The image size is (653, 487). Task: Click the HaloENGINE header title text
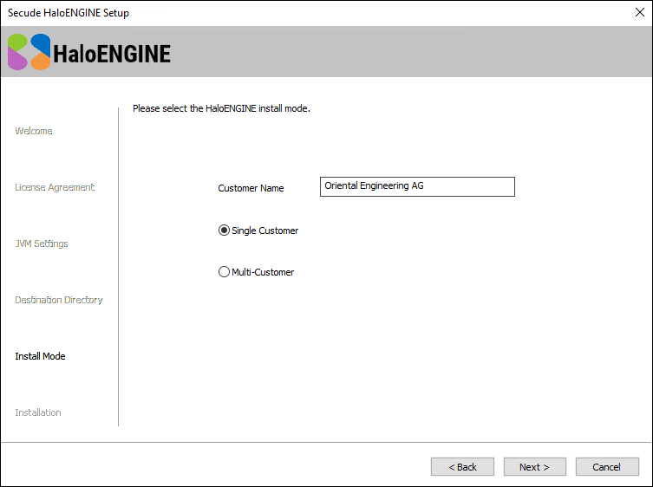coord(112,54)
